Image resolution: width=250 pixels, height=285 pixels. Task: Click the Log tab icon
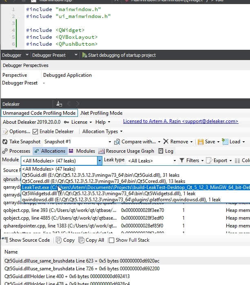pos(161,151)
